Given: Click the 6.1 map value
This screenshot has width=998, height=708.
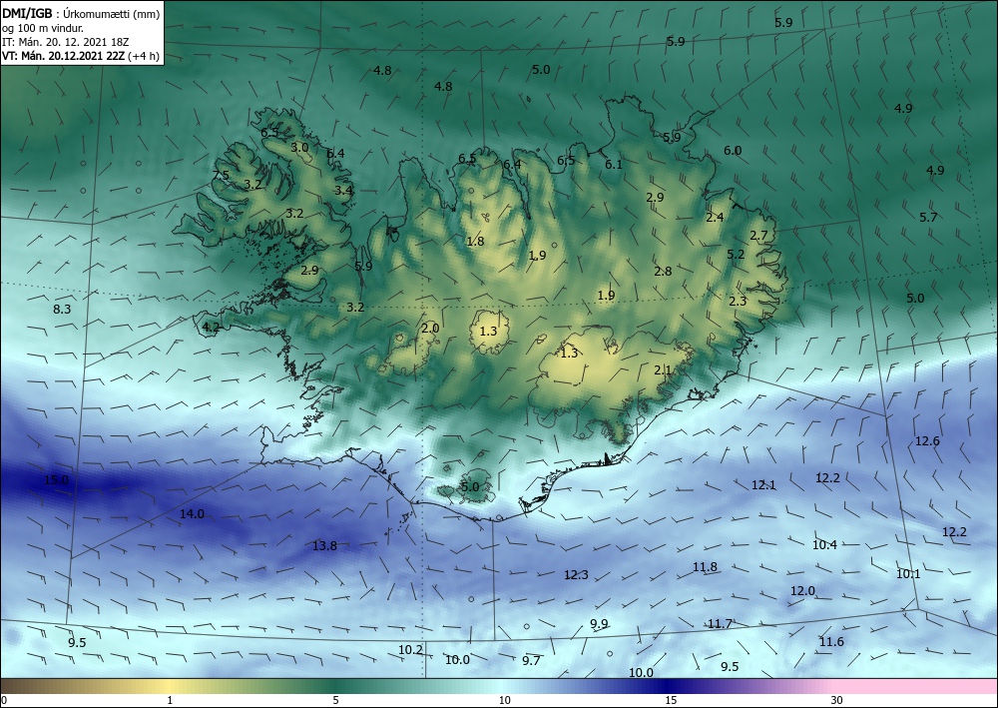Looking at the screenshot, I should click(x=614, y=164).
